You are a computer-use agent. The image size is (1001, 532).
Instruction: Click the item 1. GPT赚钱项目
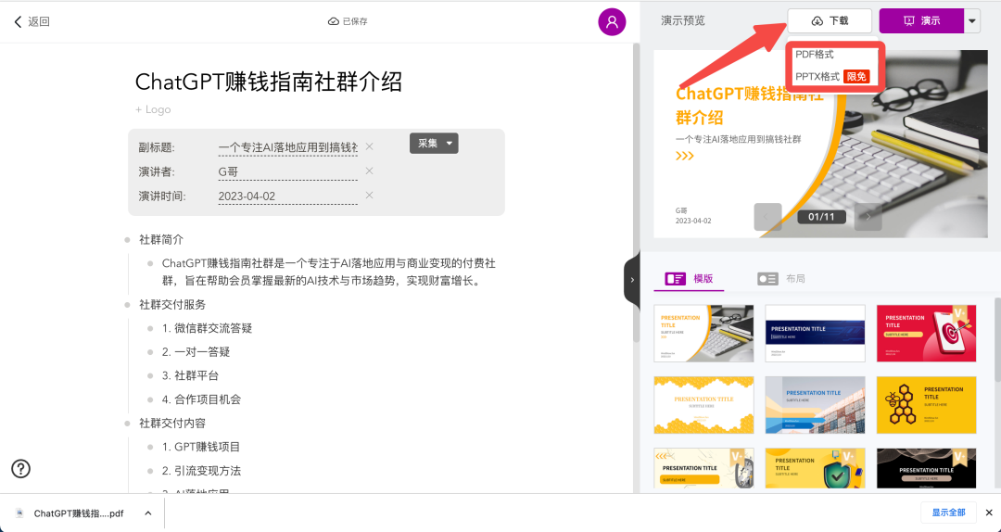tap(200, 447)
